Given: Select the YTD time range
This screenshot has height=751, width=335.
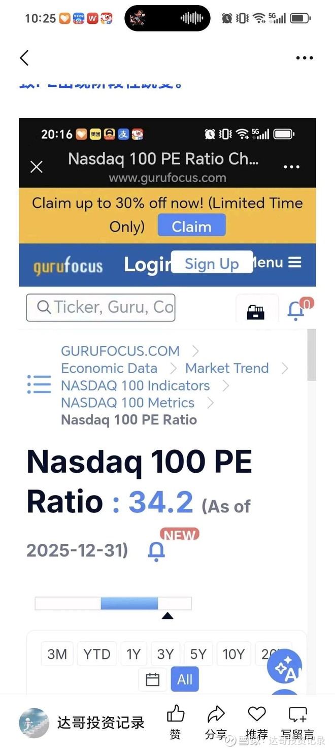Looking at the screenshot, I should (96, 654).
